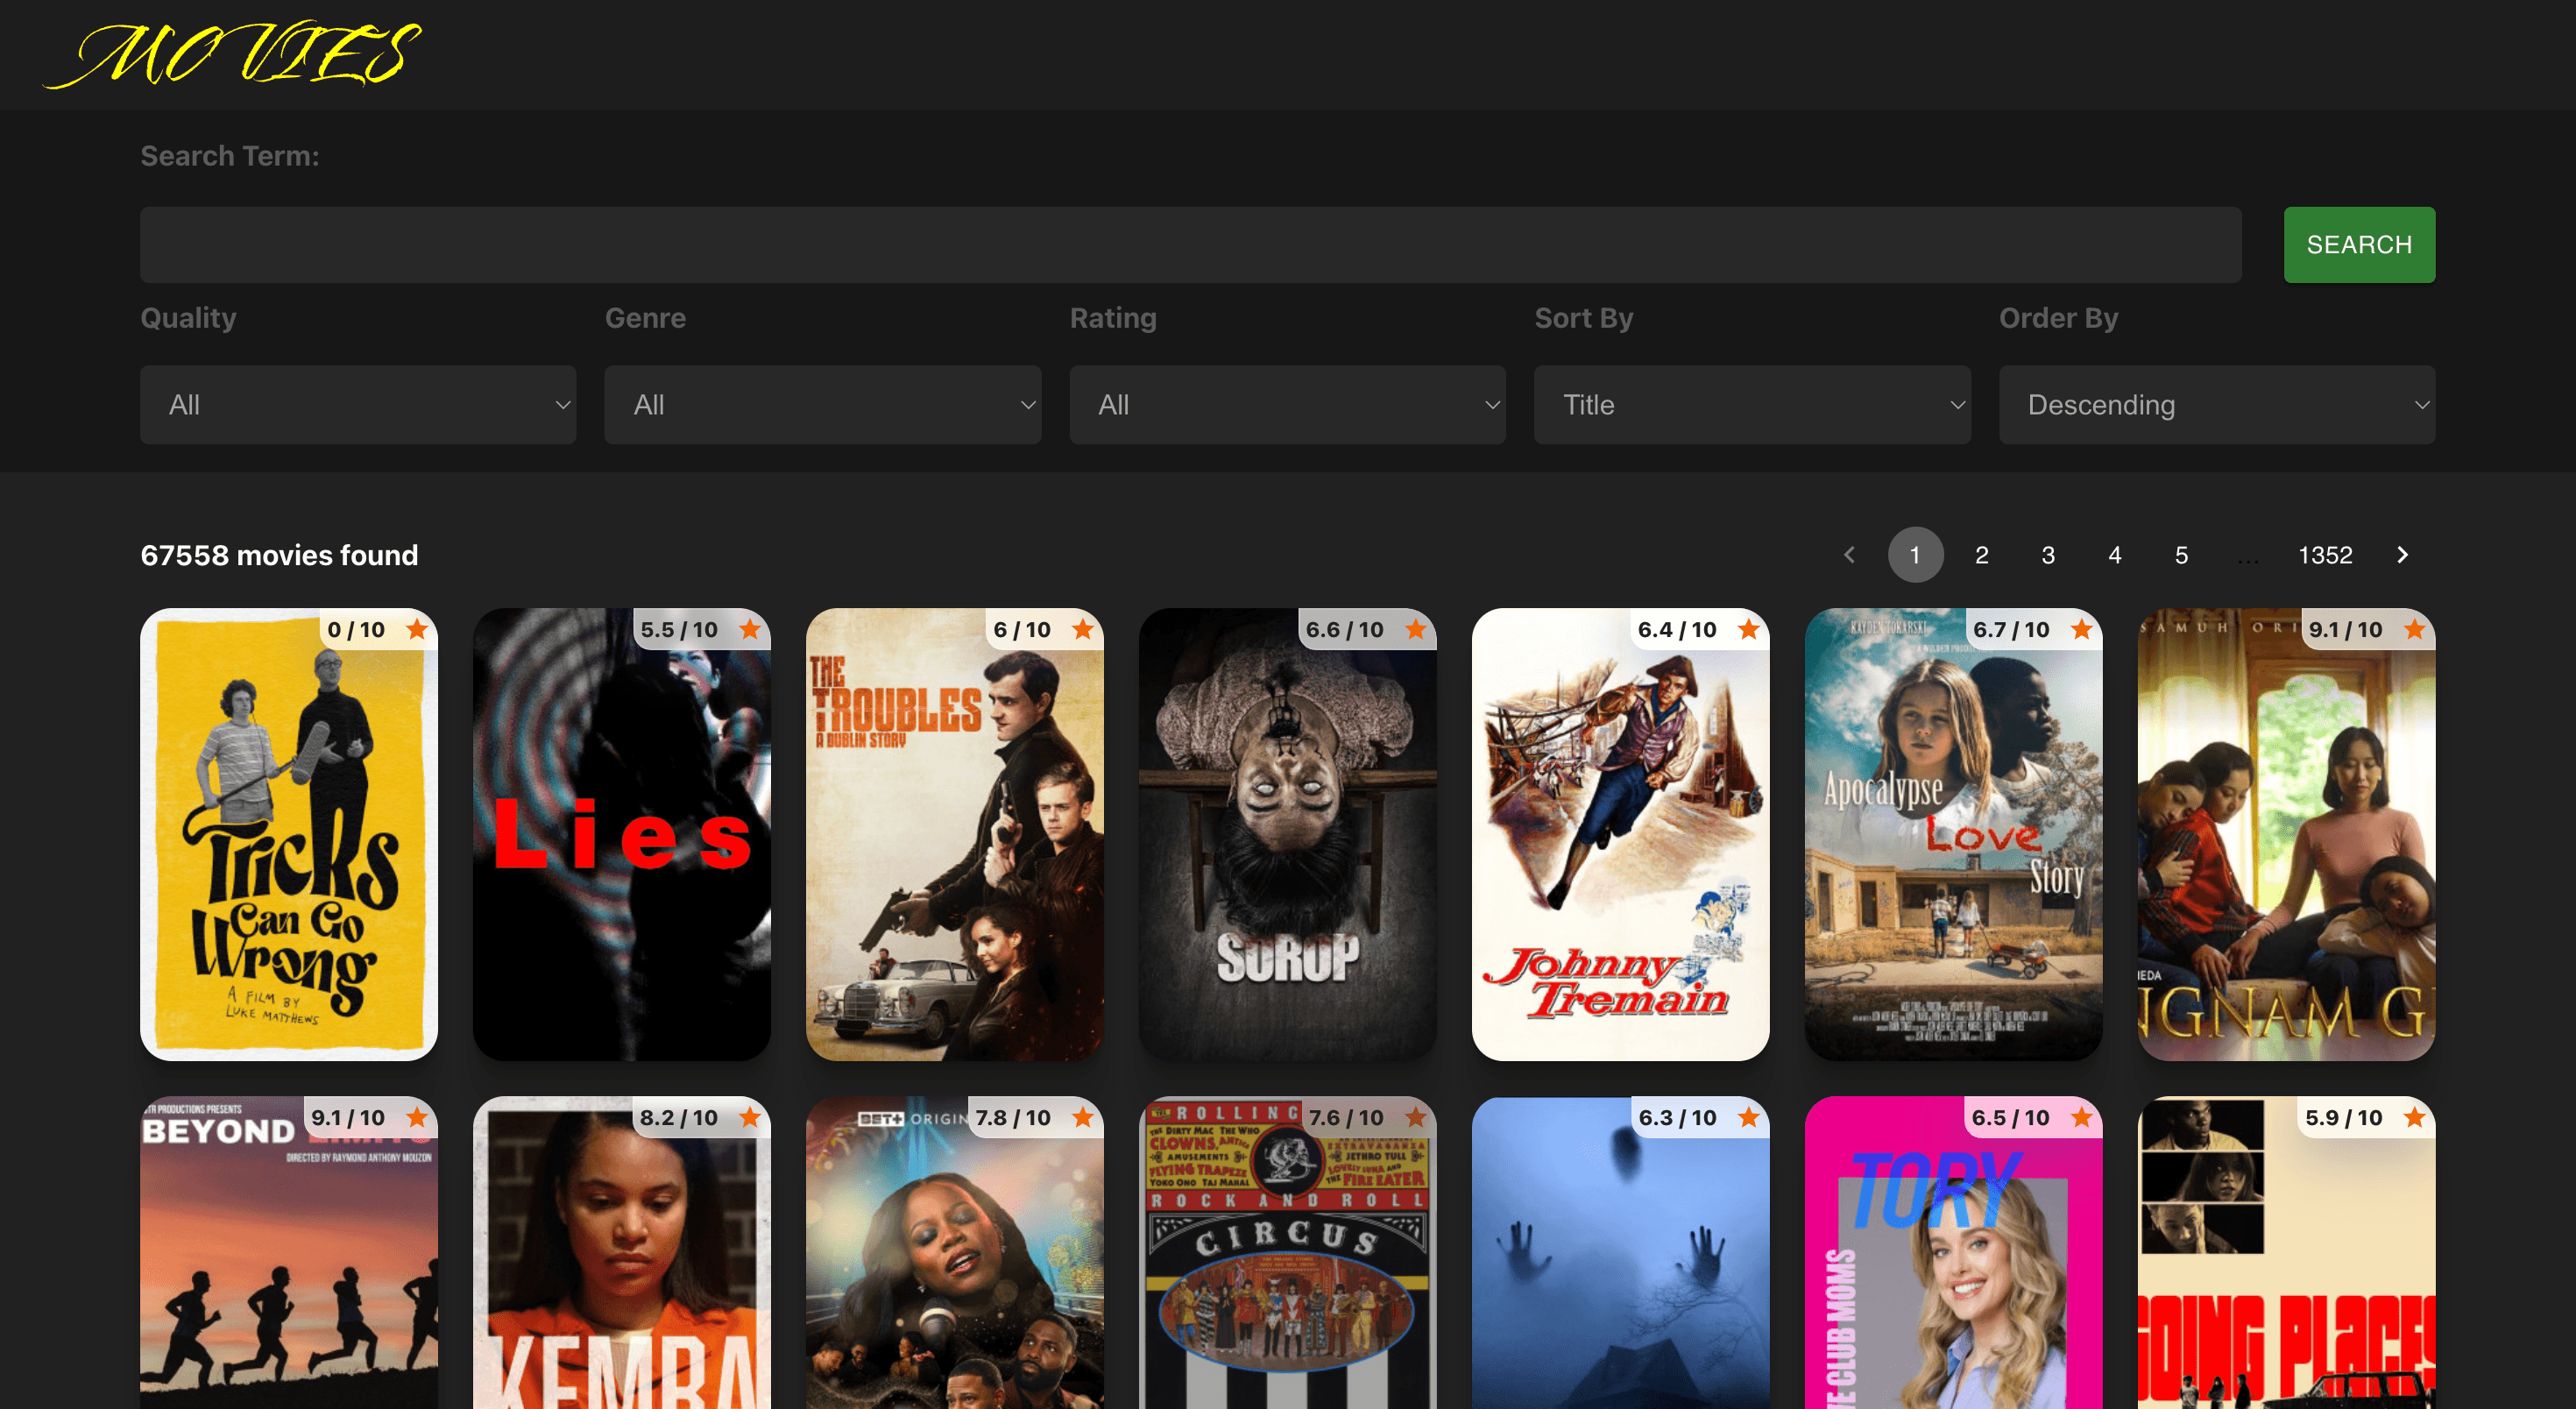The image size is (2576, 1409).
Task: Click the star icon on The Troubles poster
Action: (x=1084, y=630)
